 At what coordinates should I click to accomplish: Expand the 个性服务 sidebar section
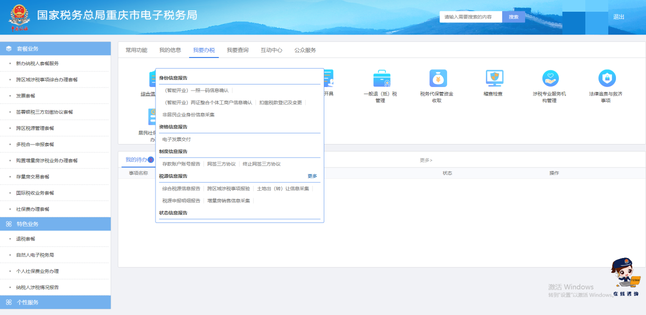click(55, 302)
